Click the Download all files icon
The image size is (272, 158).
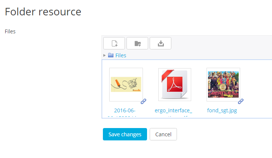point(161,43)
